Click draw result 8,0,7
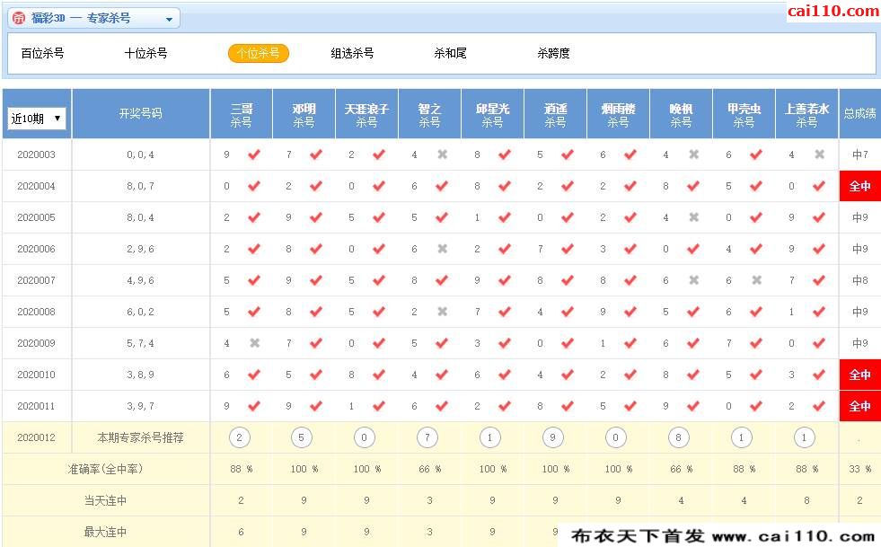This screenshot has height=547, width=881. coord(140,186)
